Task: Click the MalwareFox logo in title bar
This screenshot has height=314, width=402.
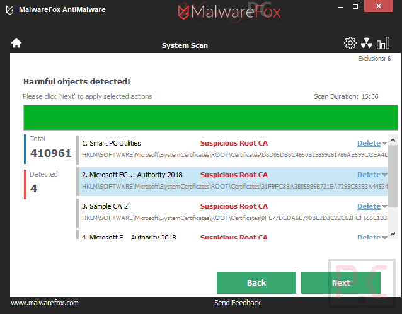Action: [x=9, y=9]
